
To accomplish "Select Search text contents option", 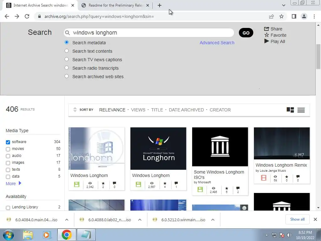I will pos(66,51).
